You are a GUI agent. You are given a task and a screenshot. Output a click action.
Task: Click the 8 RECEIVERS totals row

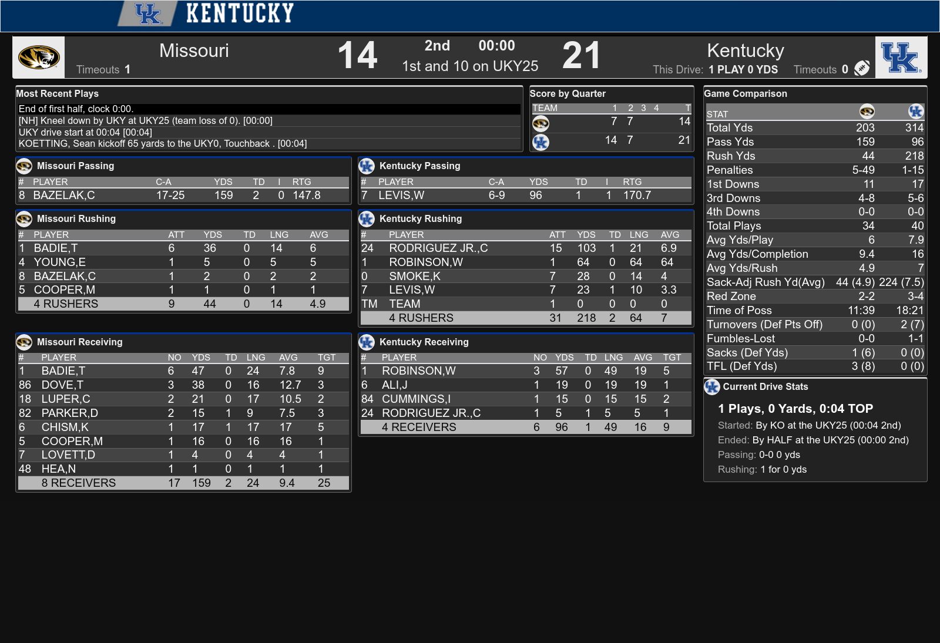click(183, 483)
